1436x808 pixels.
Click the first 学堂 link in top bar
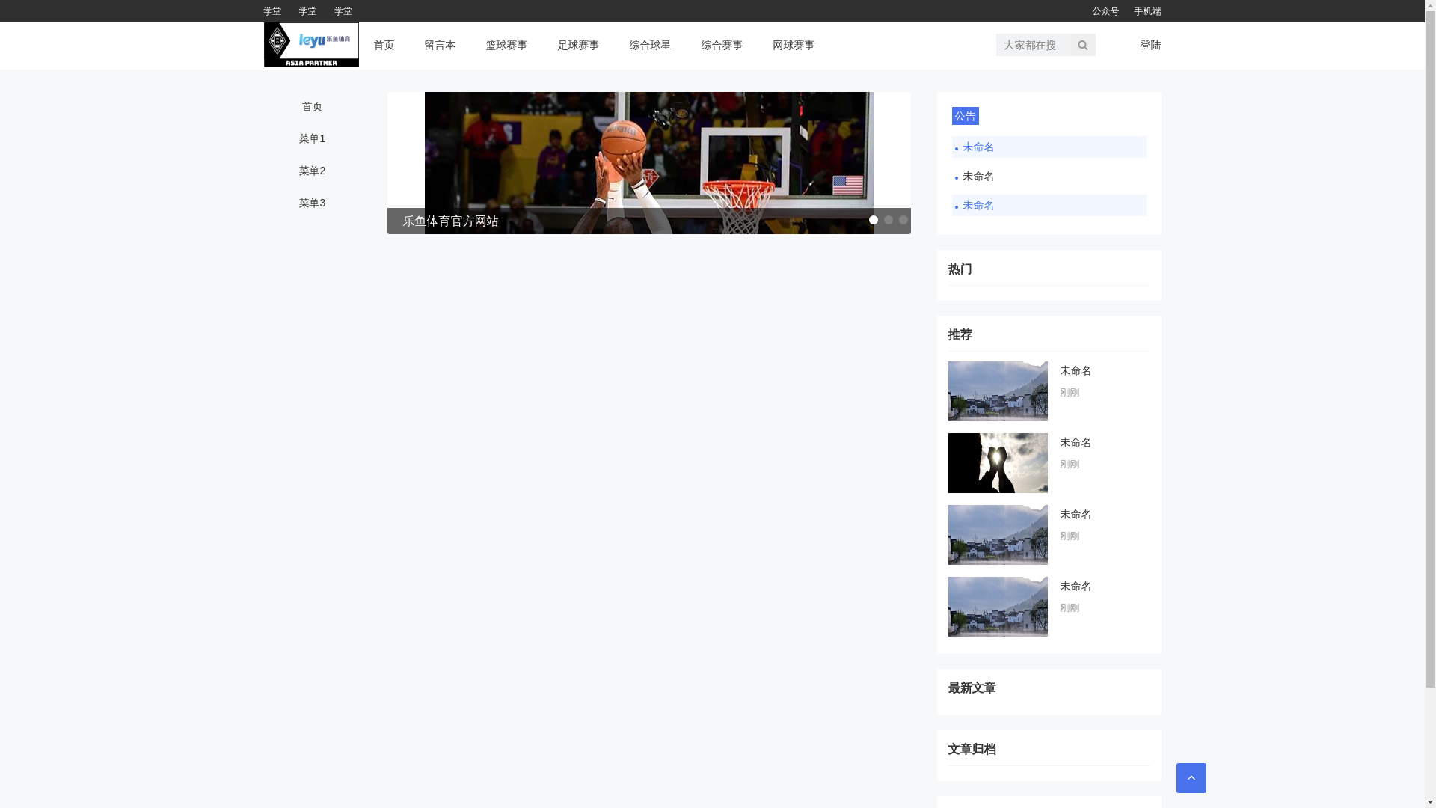(272, 11)
